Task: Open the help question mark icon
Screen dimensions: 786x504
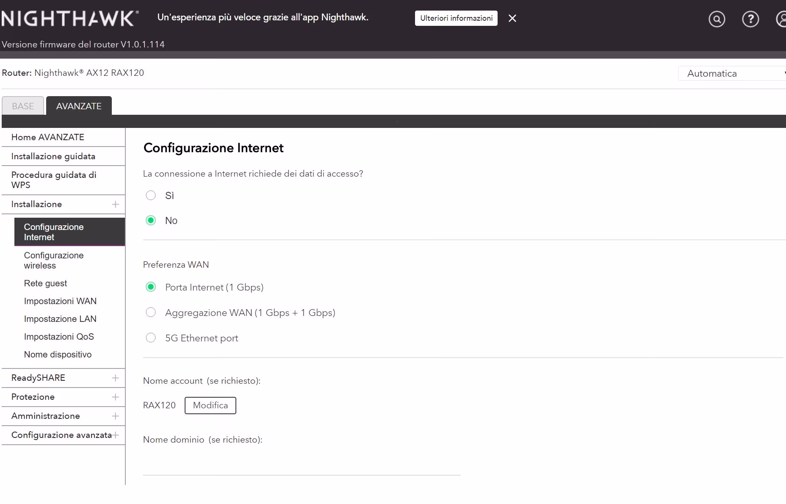Action: click(x=750, y=19)
